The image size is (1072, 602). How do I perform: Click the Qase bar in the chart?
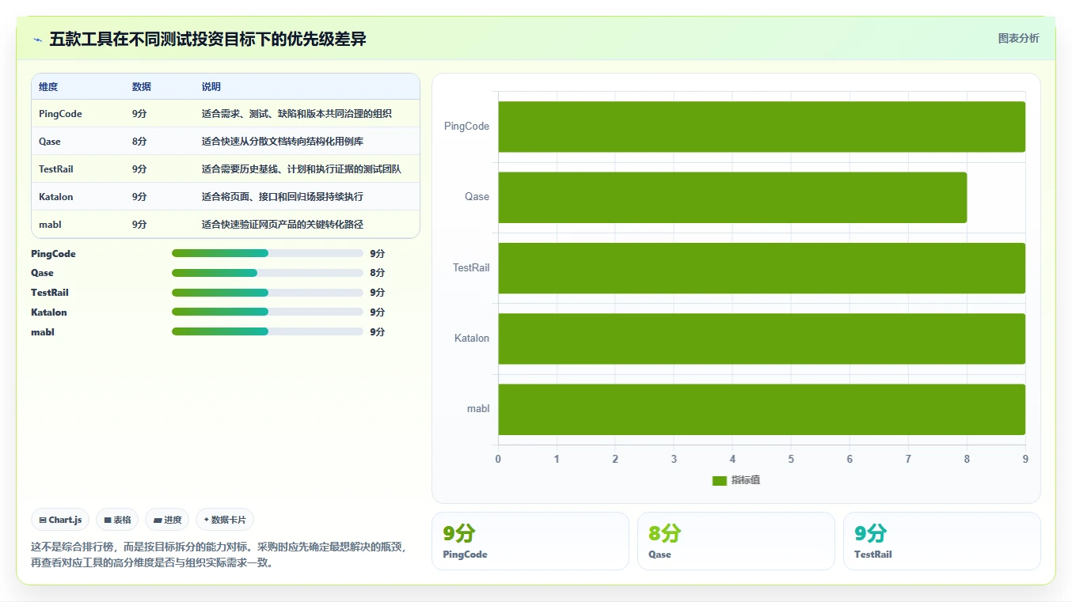(732, 197)
